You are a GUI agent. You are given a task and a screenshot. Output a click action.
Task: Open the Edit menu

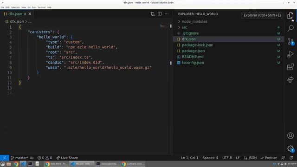coord(7,7)
